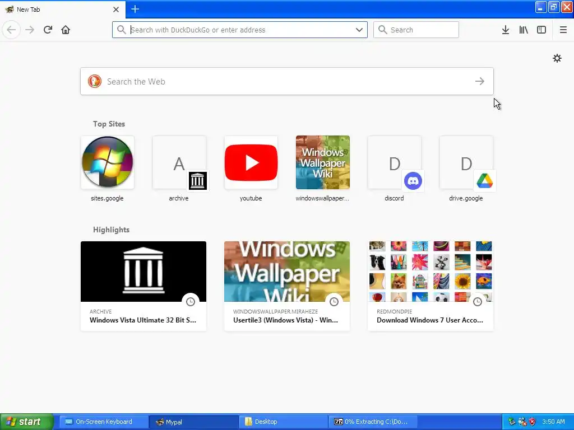The height and width of the screenshot is (430, 574).
Task: Click the Search the Web box
Action: coord(287,81)
